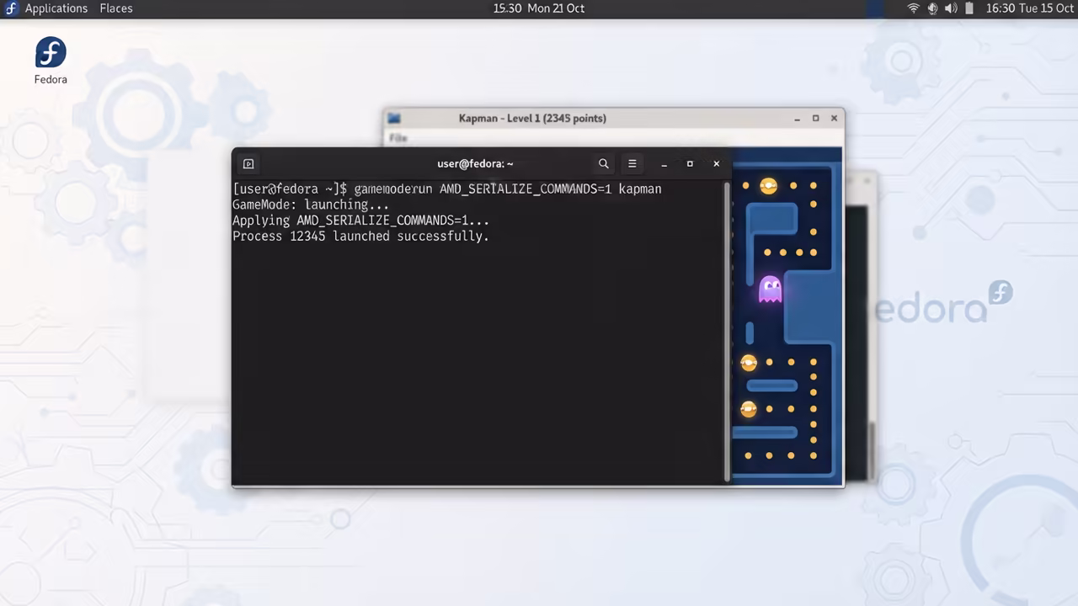Open the Fedora desktop icon
Screen dimensions: 1078x606
coord(51,61)
